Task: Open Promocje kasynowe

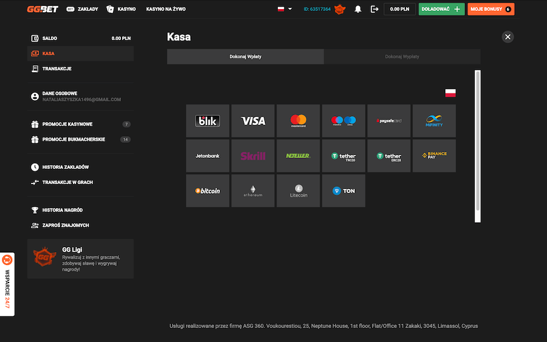Action: 81,124
